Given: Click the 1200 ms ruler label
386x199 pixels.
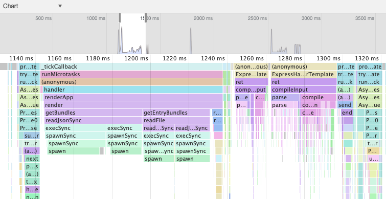Looking at the screenshot, I should 136,59.
